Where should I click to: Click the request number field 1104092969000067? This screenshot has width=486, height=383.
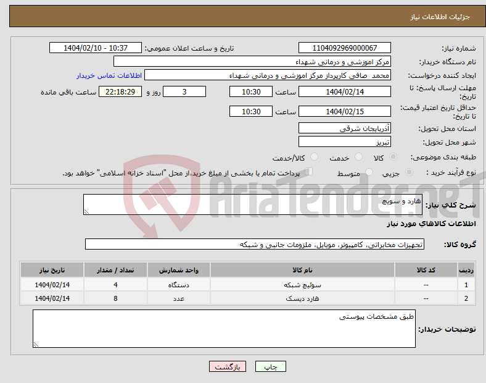(344, 48)
